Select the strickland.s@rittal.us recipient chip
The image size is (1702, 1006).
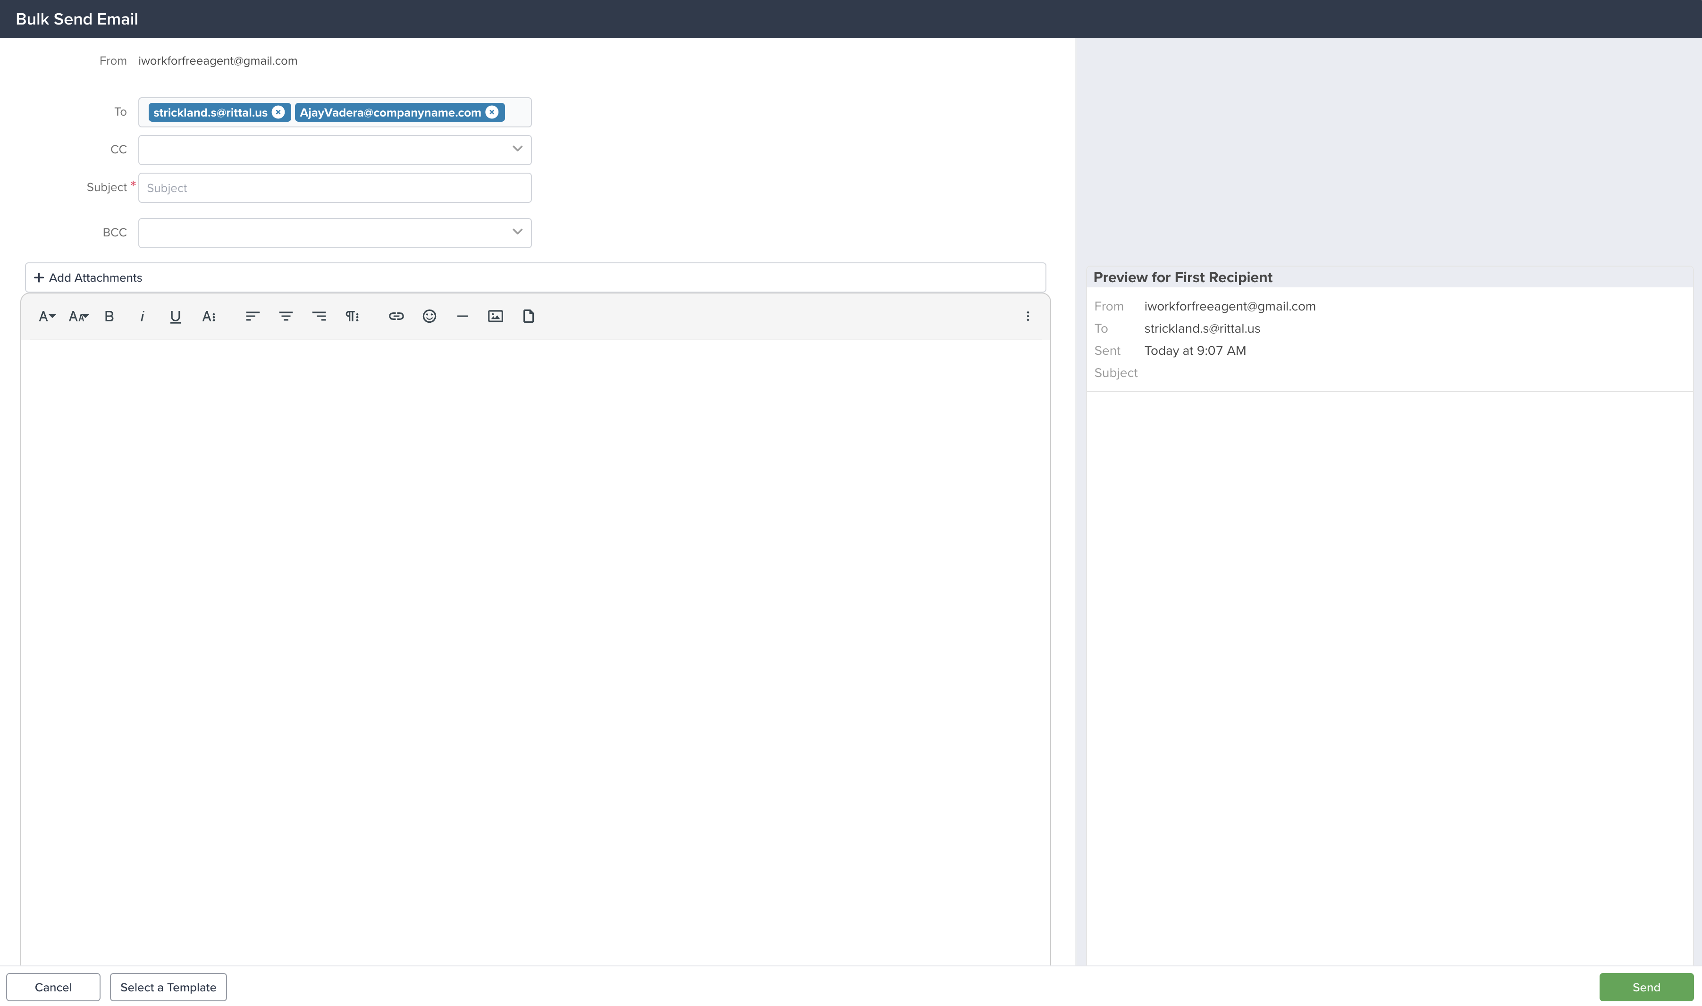pos(210,112)
